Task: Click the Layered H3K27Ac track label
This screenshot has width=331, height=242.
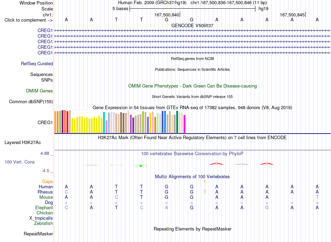Action: 23,143
